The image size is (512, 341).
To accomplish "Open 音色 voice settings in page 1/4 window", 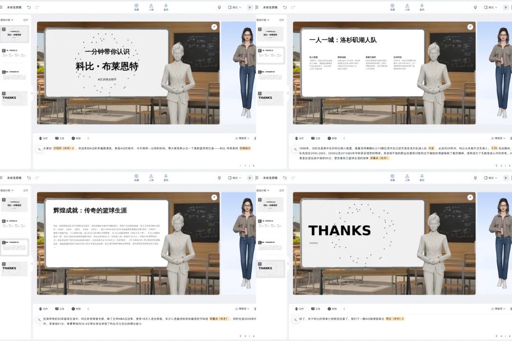I will (x=166, y=7).
